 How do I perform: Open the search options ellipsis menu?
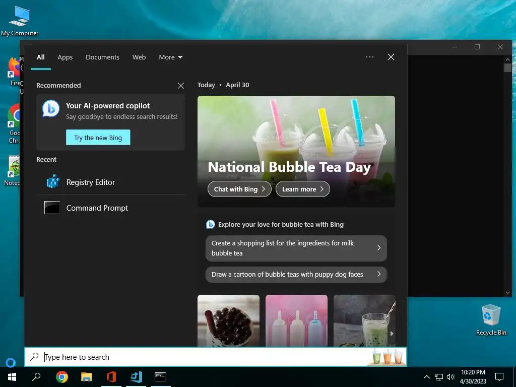(369, 57)
